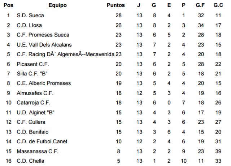Click the Puntos column header
The width and height of the screenshot is (231, 166).
(x=116, y=5)
